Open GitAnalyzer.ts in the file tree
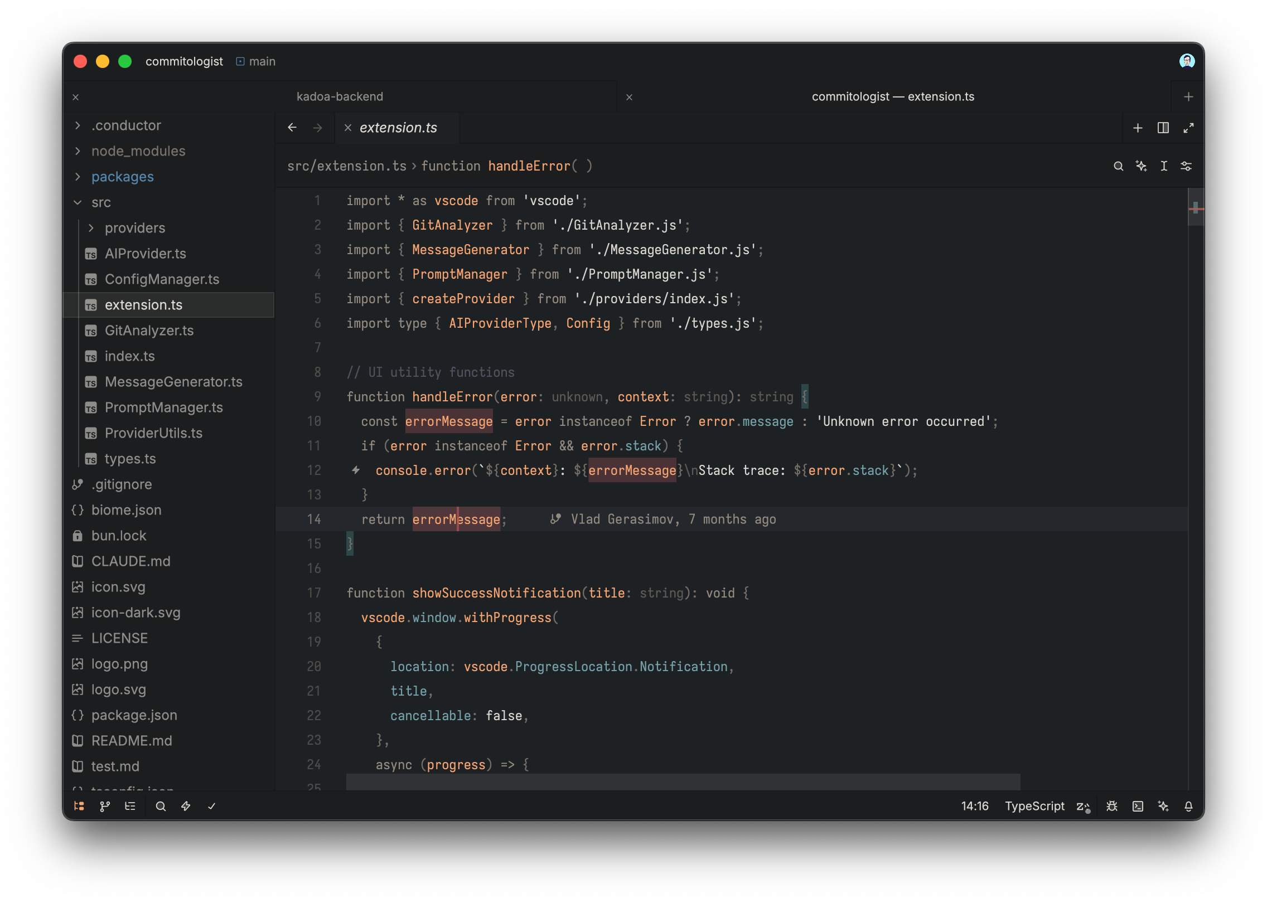The width and height of the screenshot is (1267, 903). [x=168, y=331]
